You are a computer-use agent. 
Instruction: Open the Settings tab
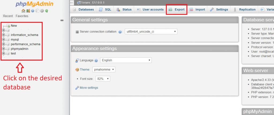point(219,10)
